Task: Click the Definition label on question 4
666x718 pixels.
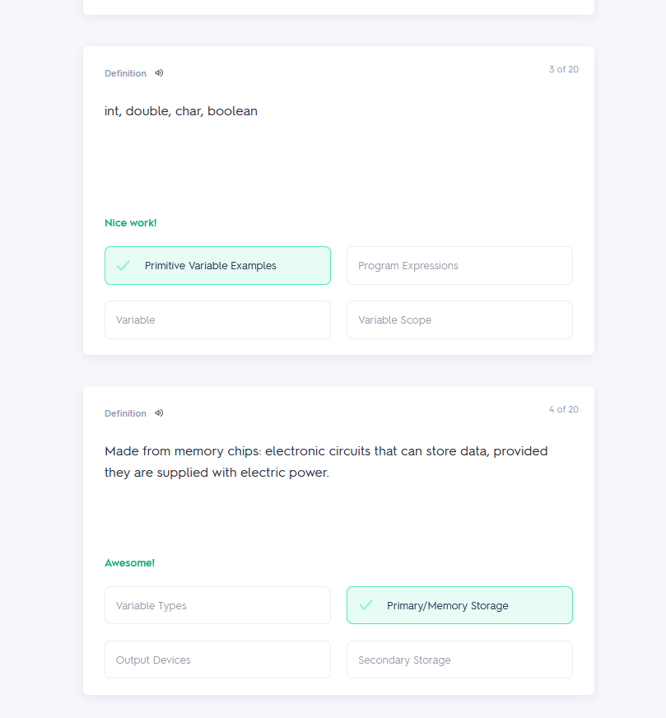Action: [x=125, y=413]
